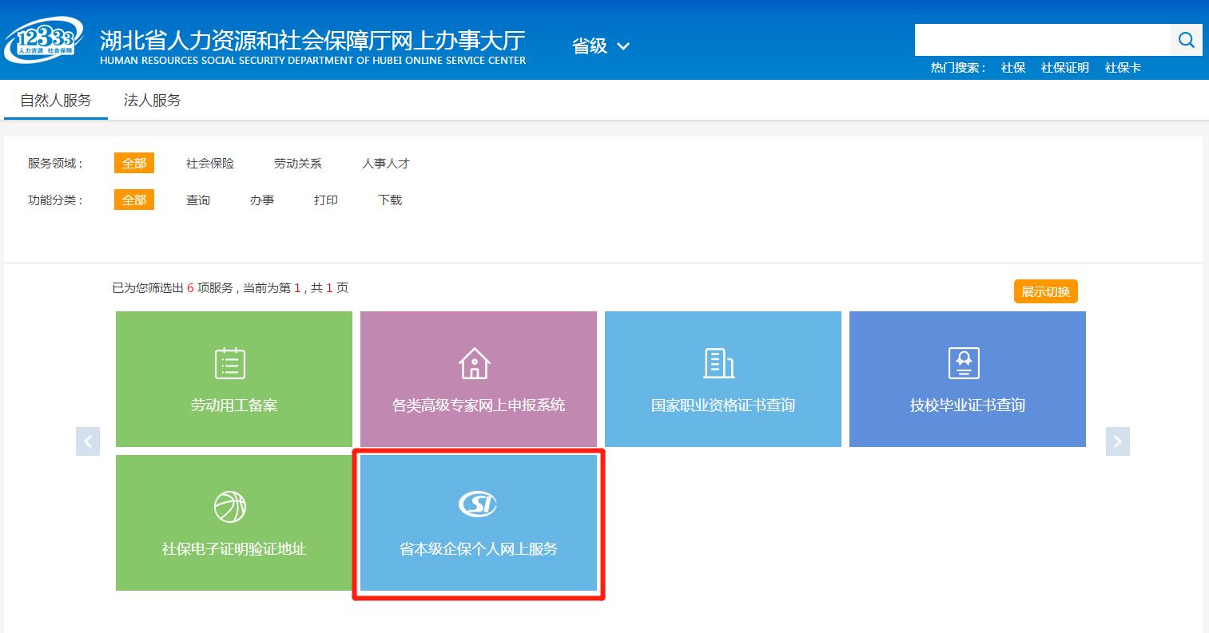Click the 劳动用工备案 document icon

coord(231,363)
